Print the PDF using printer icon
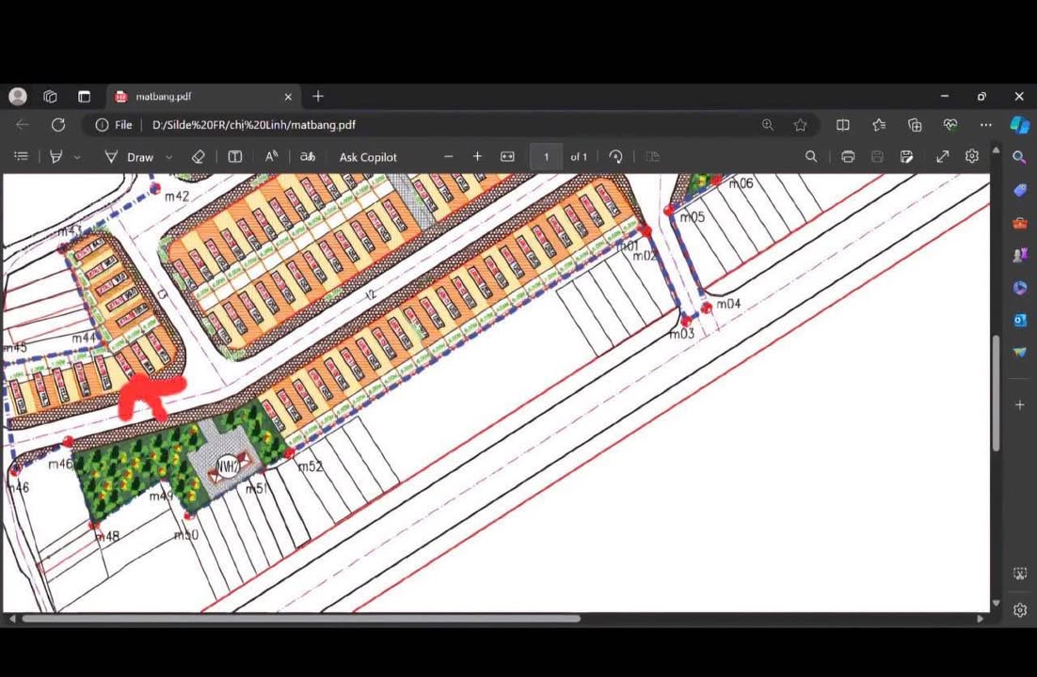This screenshot has width=1037, height=677. coord(848,157)
